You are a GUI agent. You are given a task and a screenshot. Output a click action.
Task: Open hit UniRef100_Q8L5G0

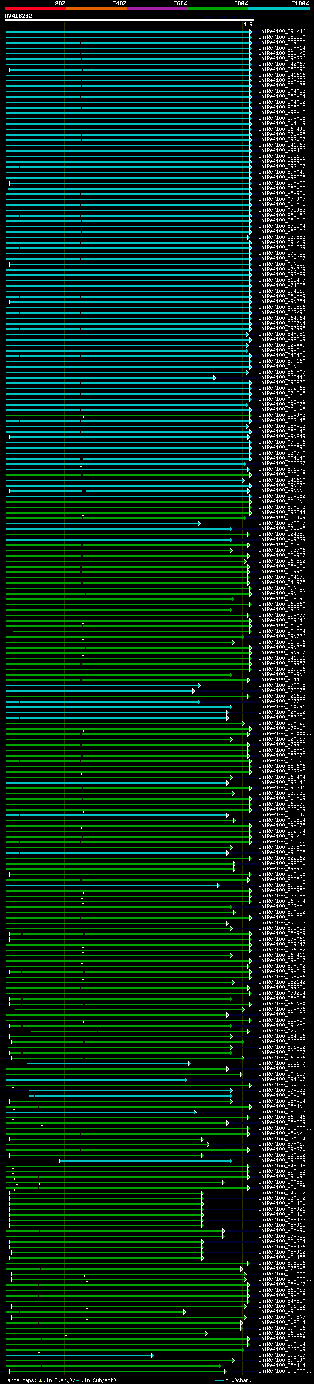(282, 37)
